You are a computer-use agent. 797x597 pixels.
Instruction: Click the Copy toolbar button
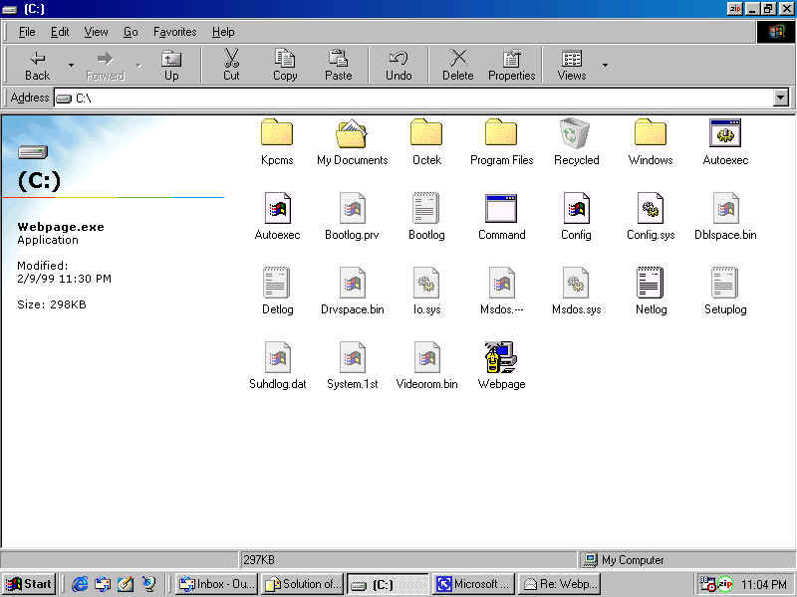click(285, 65)
